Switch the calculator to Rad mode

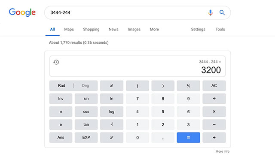[x=61, y=86]
